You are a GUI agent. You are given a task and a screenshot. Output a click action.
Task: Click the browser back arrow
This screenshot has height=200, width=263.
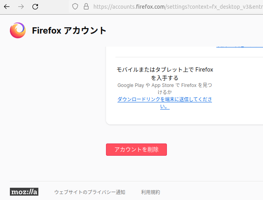coord(7,6)
